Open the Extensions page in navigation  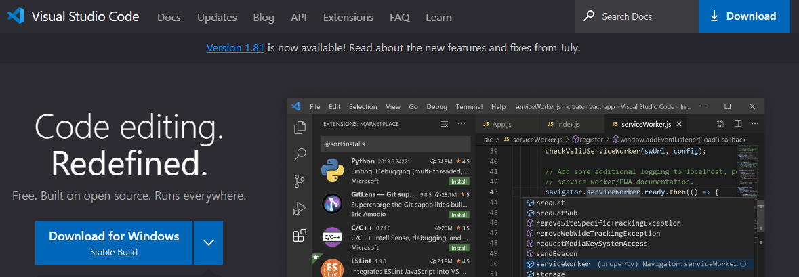click(348, 18)
